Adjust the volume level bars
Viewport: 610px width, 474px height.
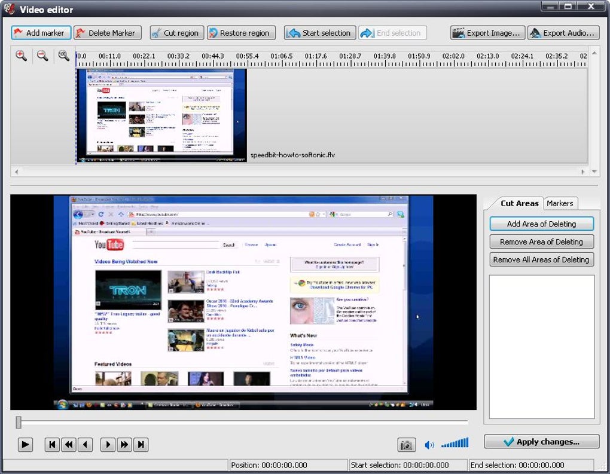[455, 443]
